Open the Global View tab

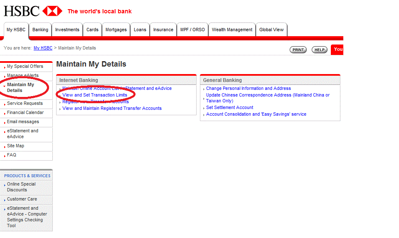(271, 30)
